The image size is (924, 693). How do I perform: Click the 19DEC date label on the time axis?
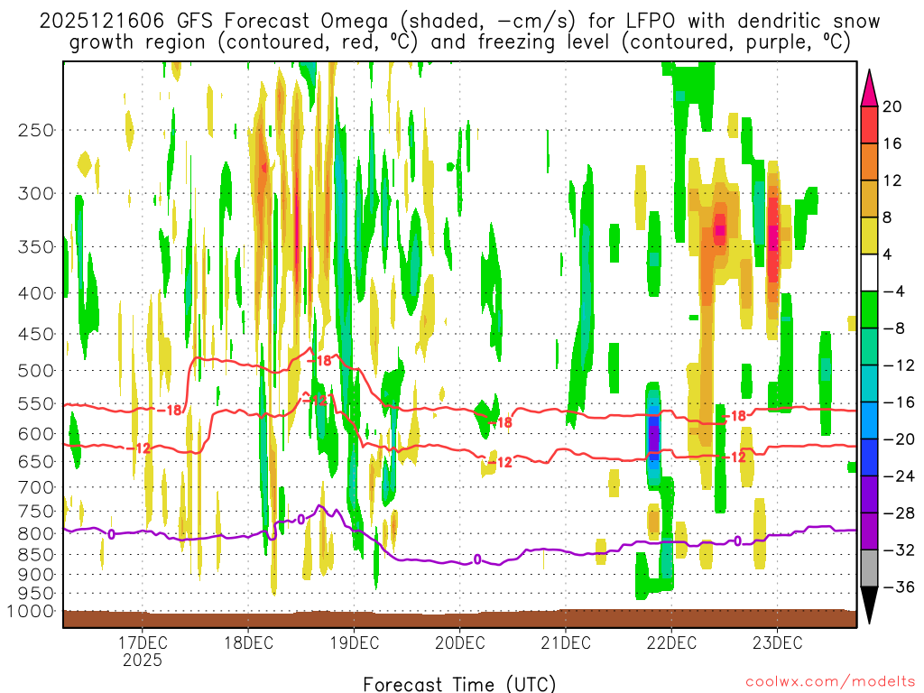[x=354, y=642]
